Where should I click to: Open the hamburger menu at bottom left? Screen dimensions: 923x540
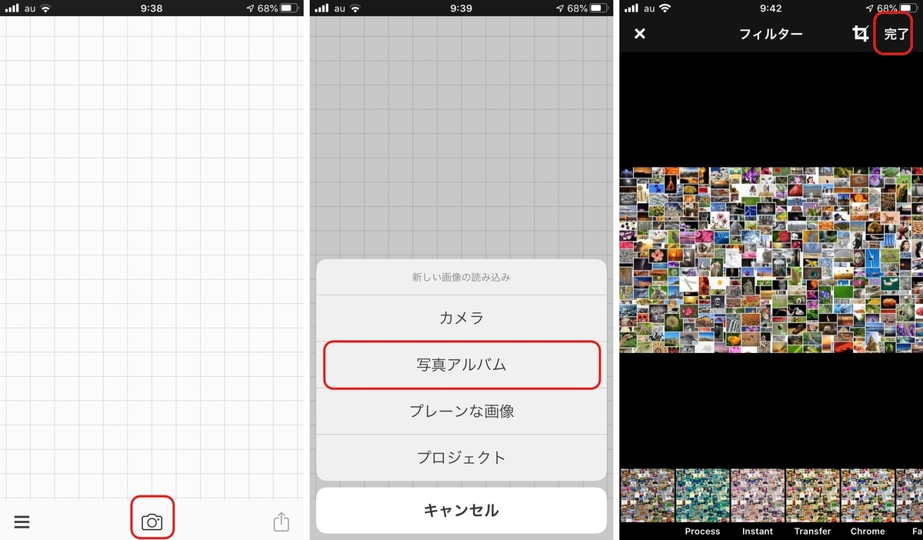click(x=22, y=522)
